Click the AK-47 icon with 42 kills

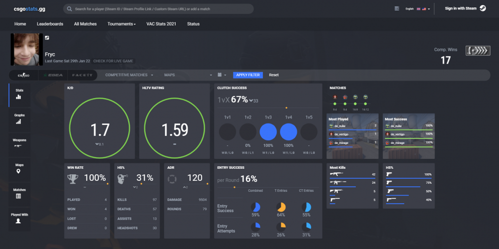[337, 174]
